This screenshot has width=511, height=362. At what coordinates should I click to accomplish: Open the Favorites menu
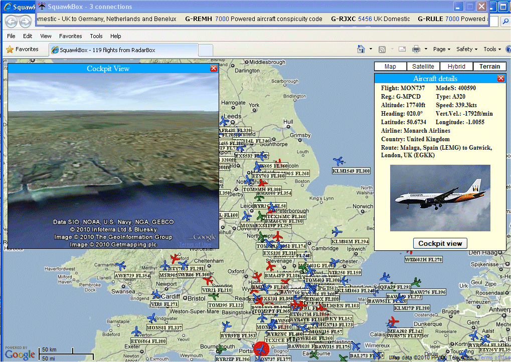[x=70, y=36]
